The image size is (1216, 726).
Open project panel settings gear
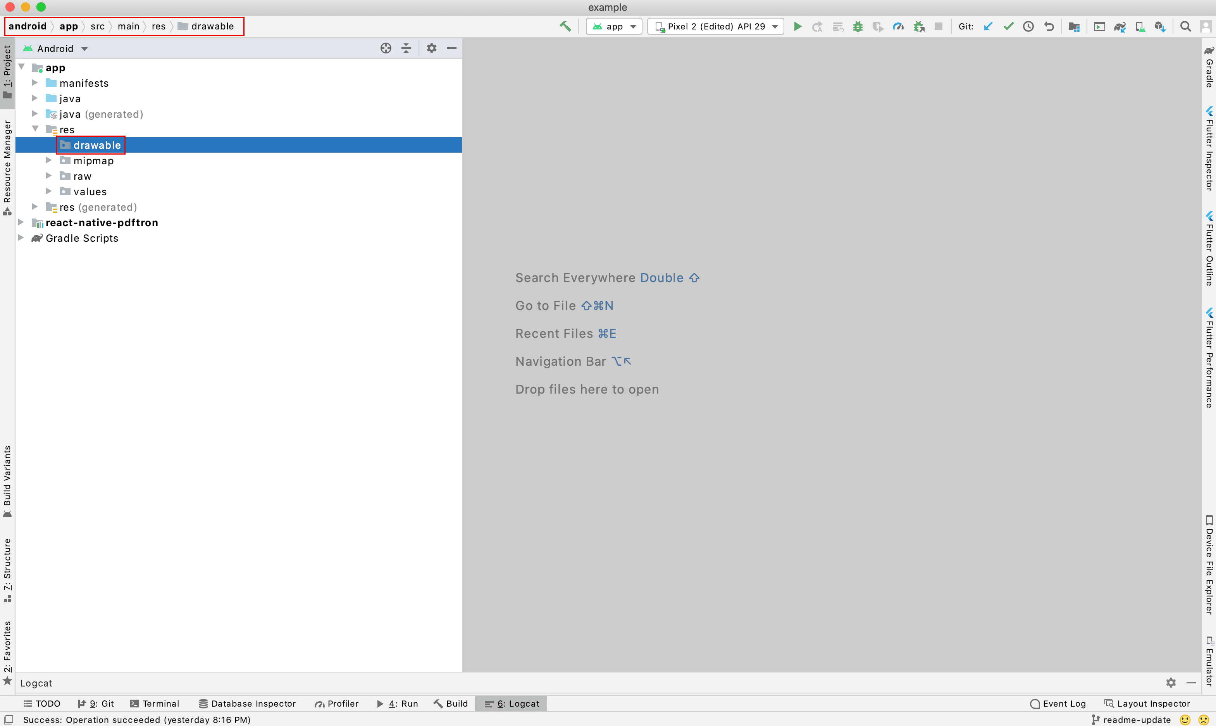[x=431, y=48]
